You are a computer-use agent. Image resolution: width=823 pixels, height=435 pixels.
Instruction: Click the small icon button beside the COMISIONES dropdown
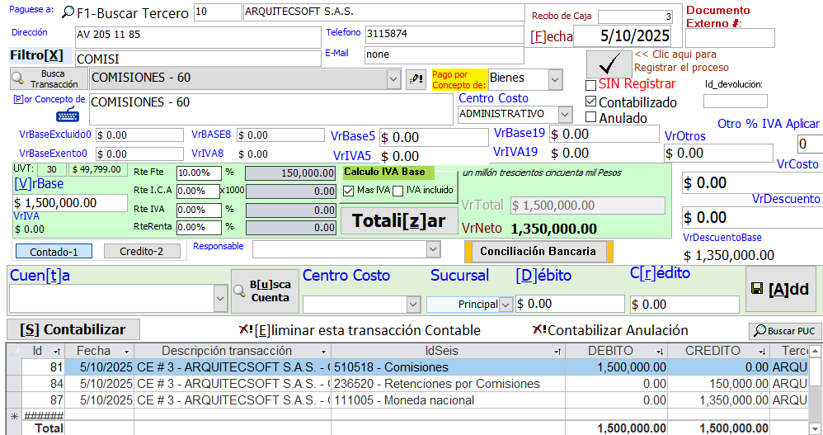[416, 78]
